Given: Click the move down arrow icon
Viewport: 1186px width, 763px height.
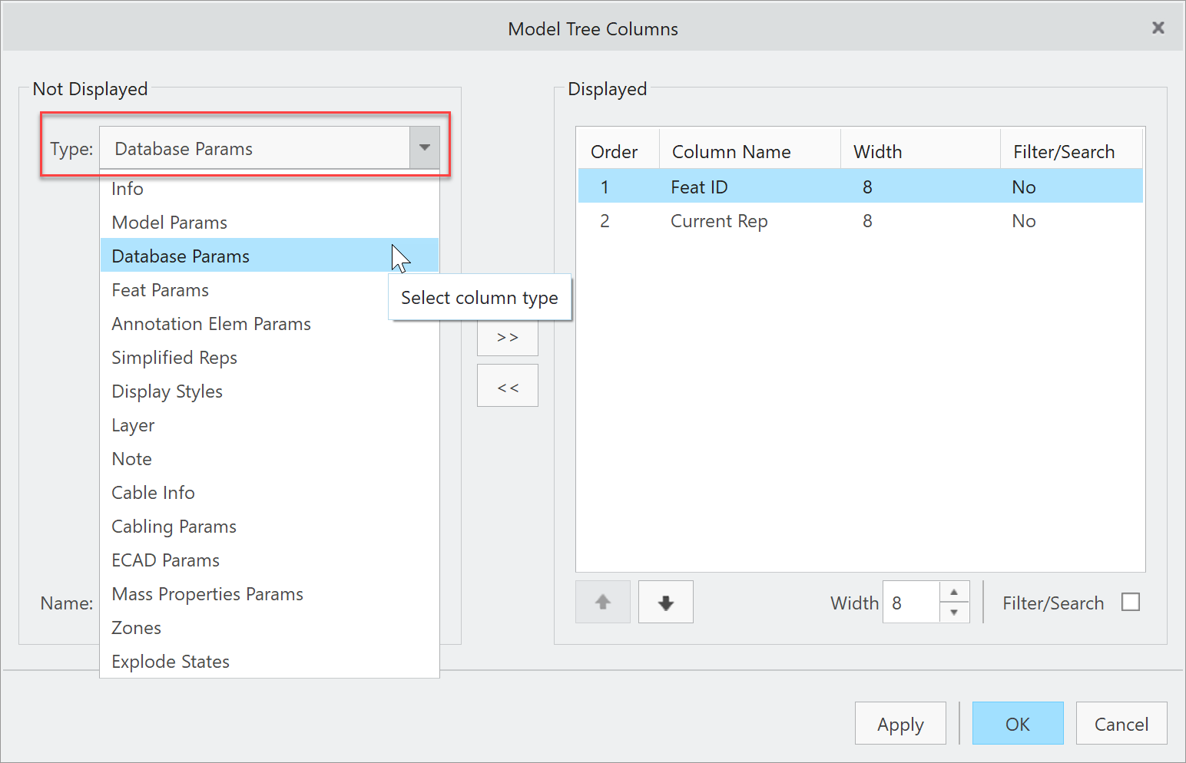Looking at the screenshot, I should click(x=665, y=602).
